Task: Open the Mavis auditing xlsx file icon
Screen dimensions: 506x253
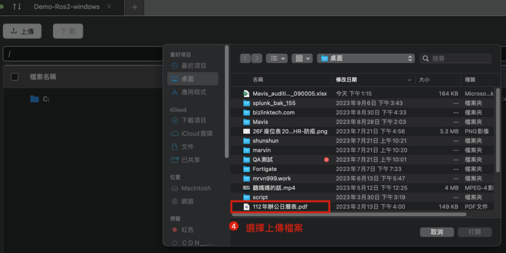Action: [247, 94]
